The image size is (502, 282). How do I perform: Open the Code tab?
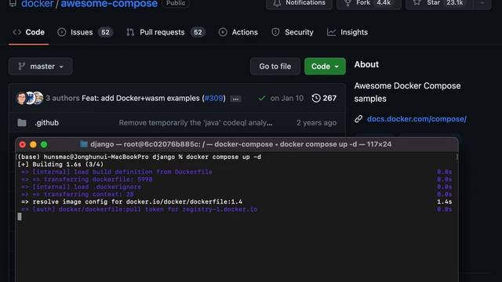pos(29,32)
